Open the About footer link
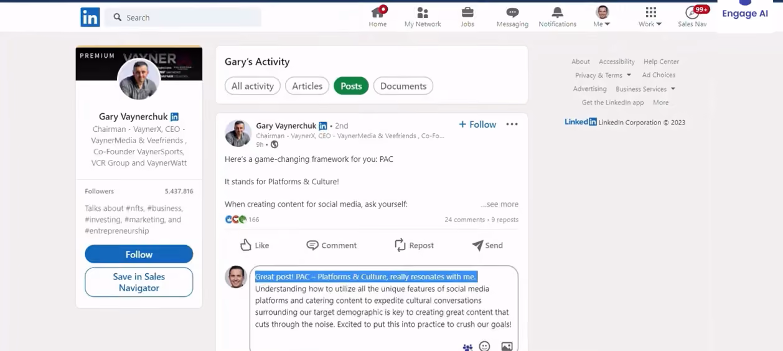 (x=581, y=62)
